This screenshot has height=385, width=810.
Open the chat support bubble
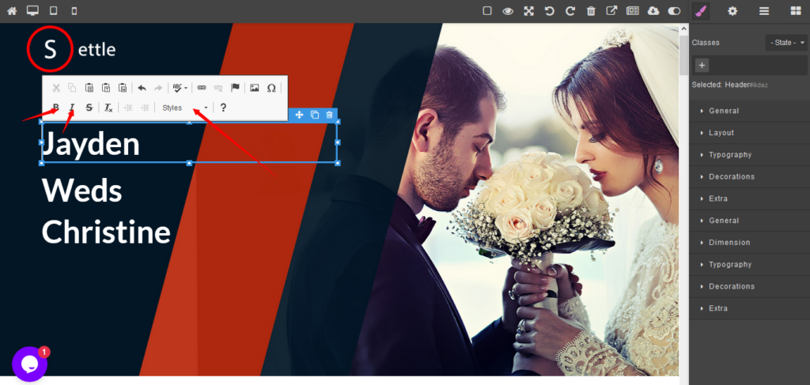tap(30, 364)
